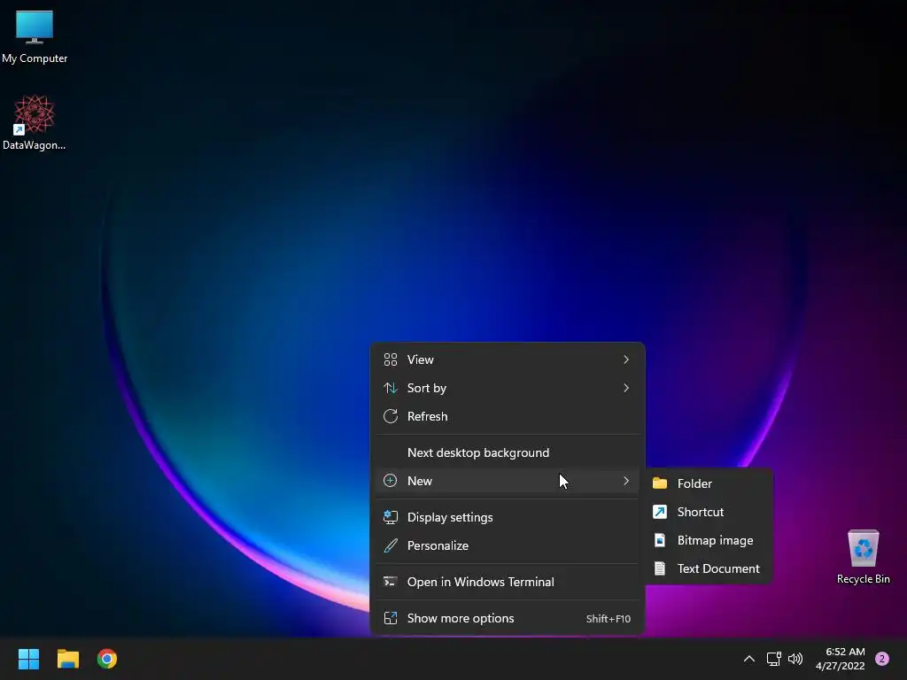
Task: Open the network status tray icon
Action: coord(773,659)
